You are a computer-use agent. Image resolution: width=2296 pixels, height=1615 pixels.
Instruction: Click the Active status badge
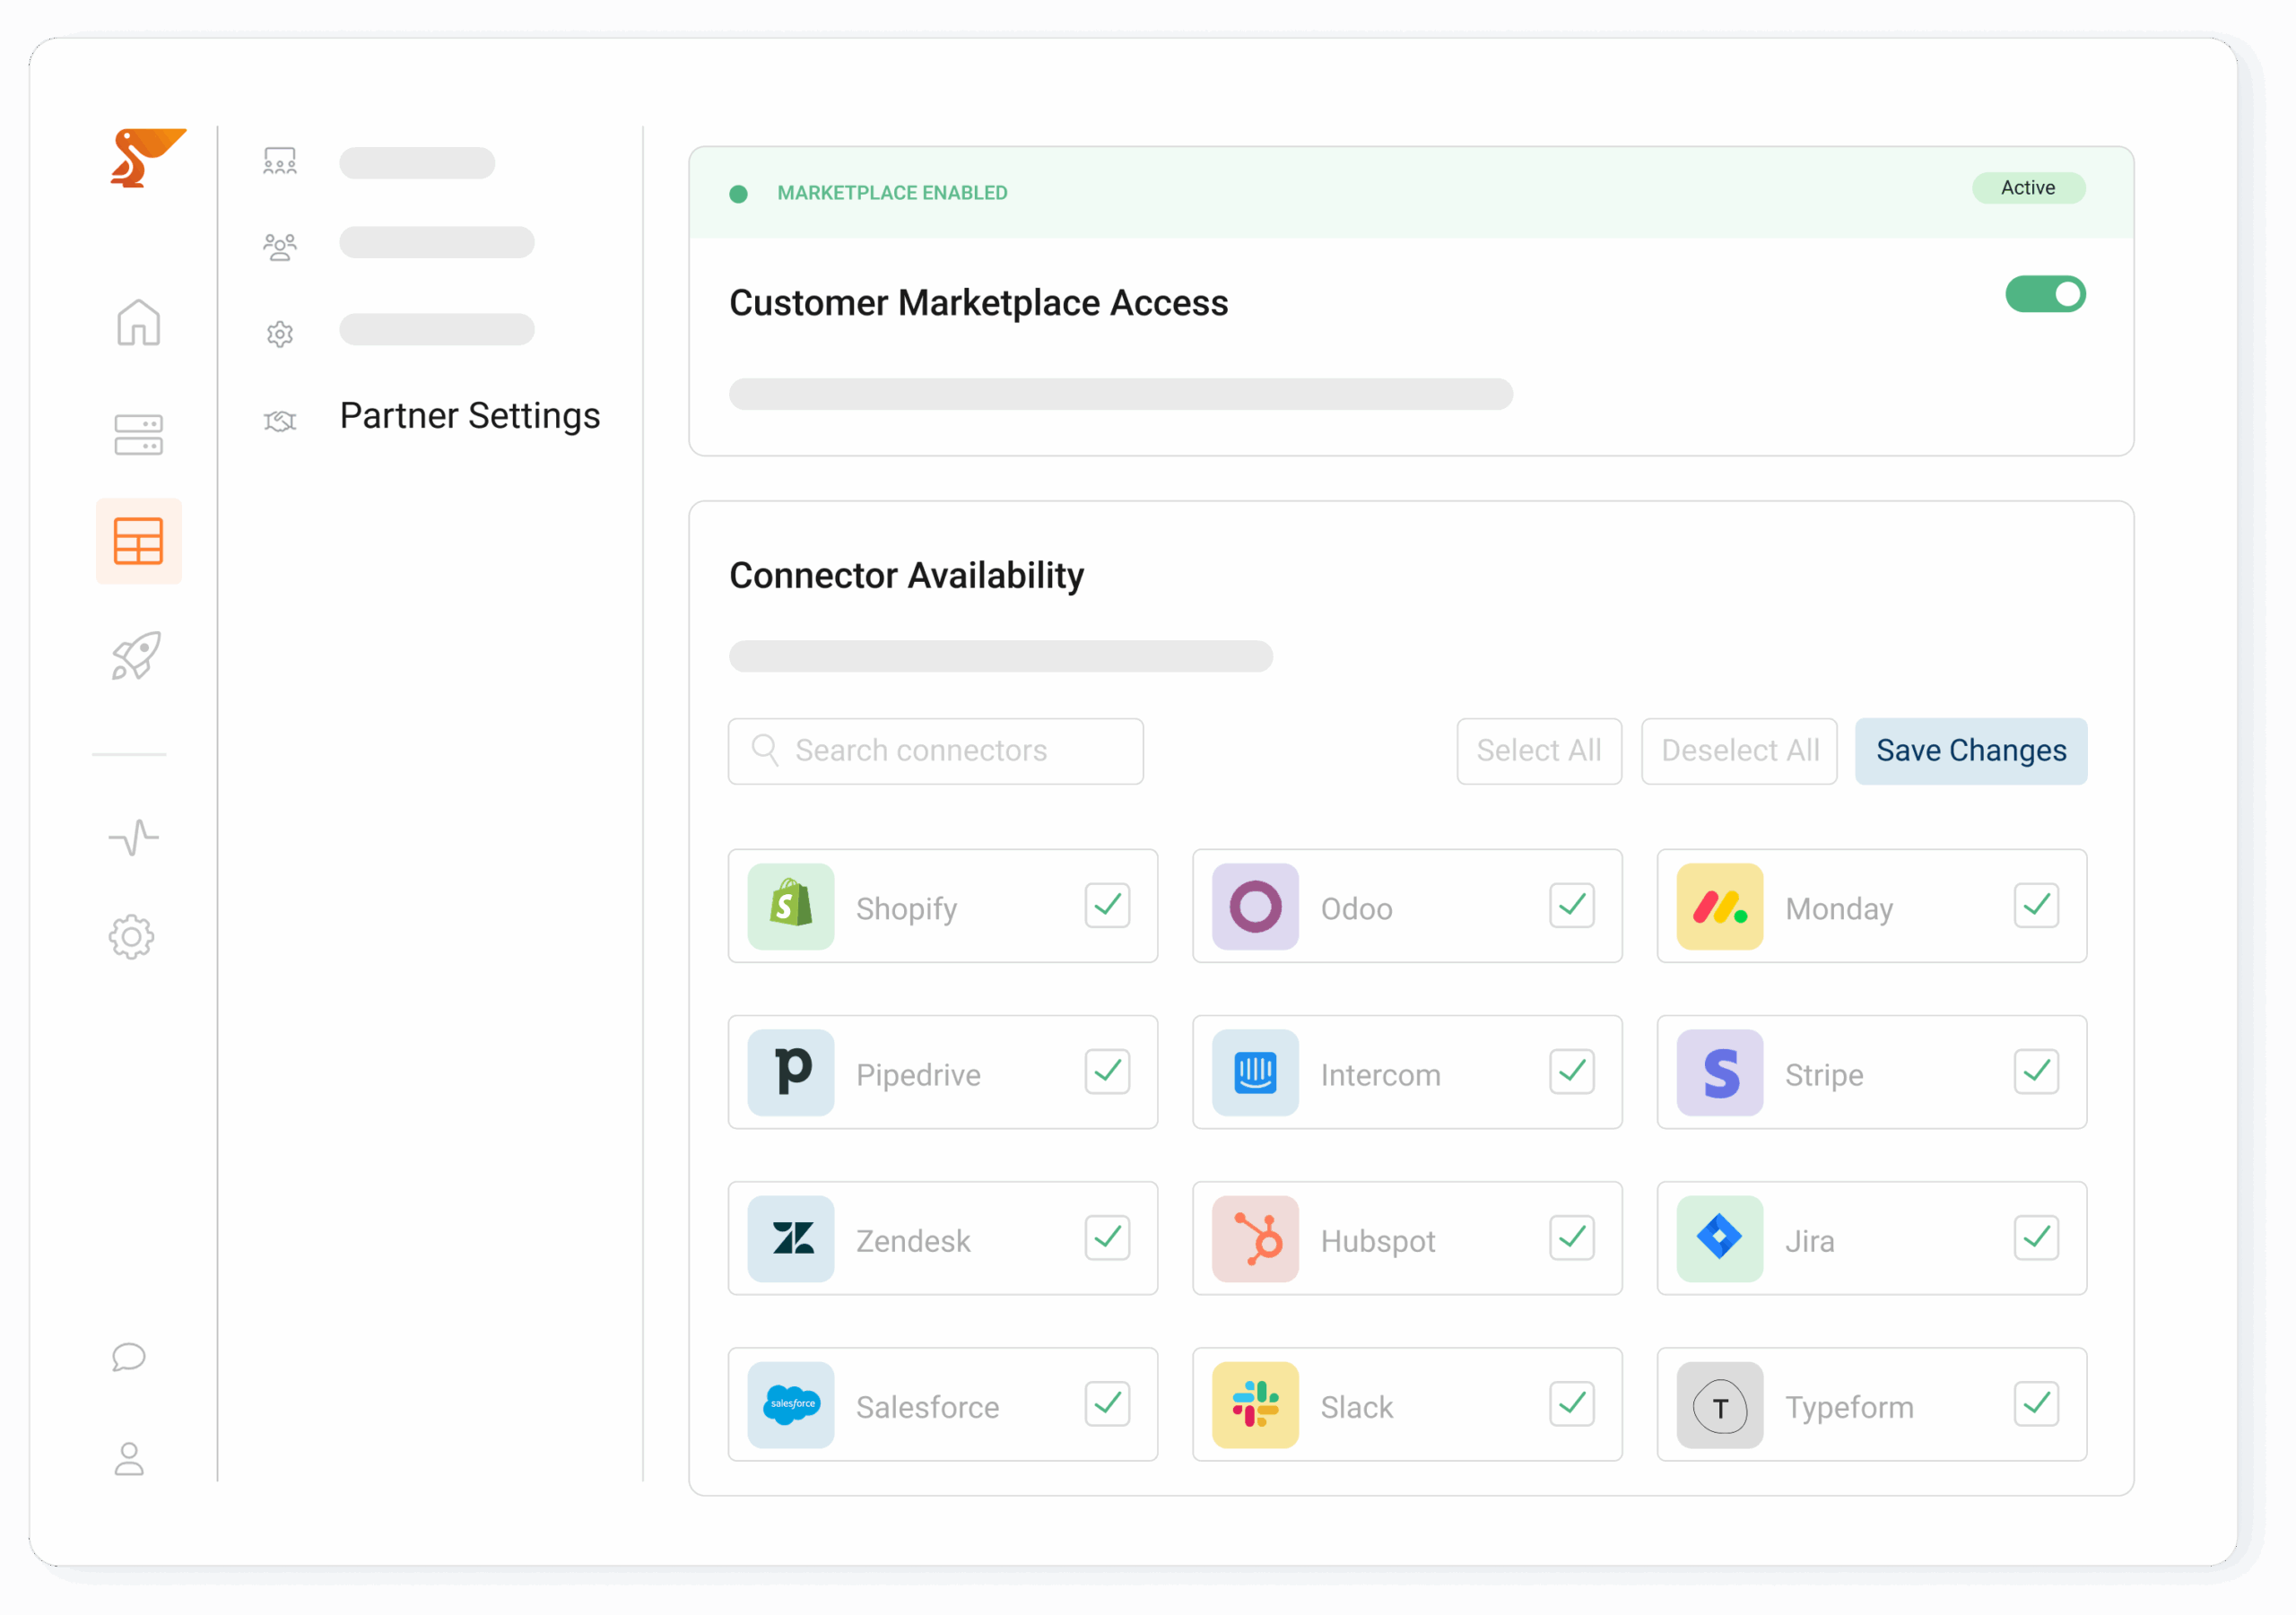2028,187
